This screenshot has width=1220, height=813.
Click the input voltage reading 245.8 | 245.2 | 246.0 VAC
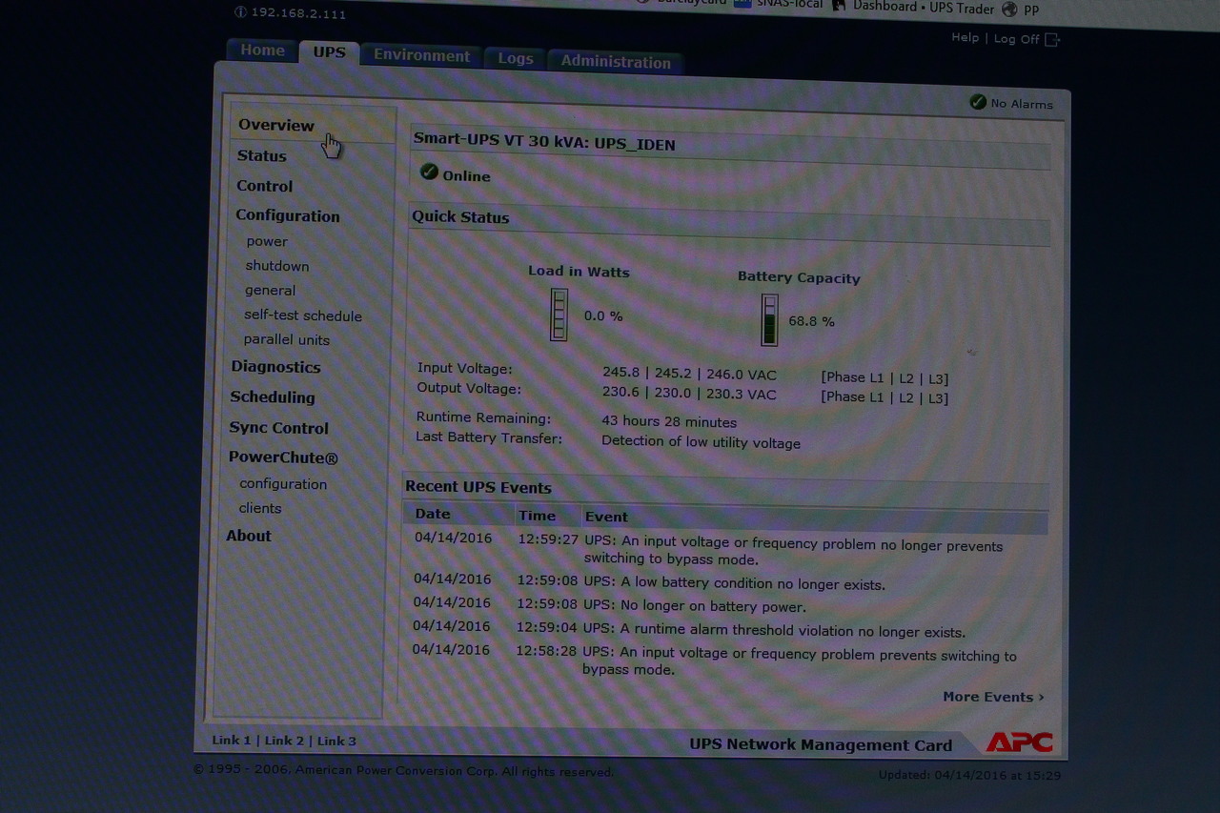click(689, 374)
